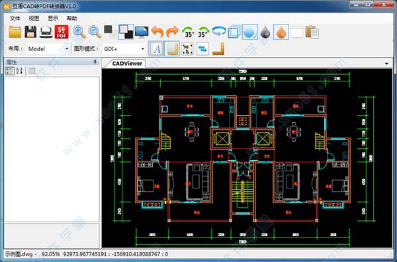This screenshot has width=397, height=262.
Task: Open the 文件 menu
Action: click(15, 19)
